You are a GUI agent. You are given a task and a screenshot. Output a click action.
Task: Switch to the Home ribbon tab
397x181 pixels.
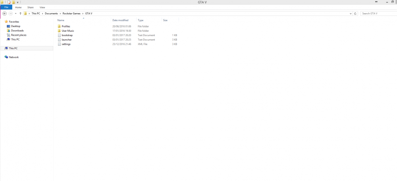pos(19,7)
